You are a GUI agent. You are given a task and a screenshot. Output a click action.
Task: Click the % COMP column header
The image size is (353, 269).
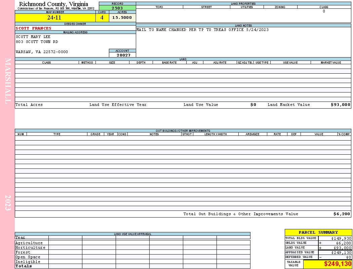[x=344, y=134]
